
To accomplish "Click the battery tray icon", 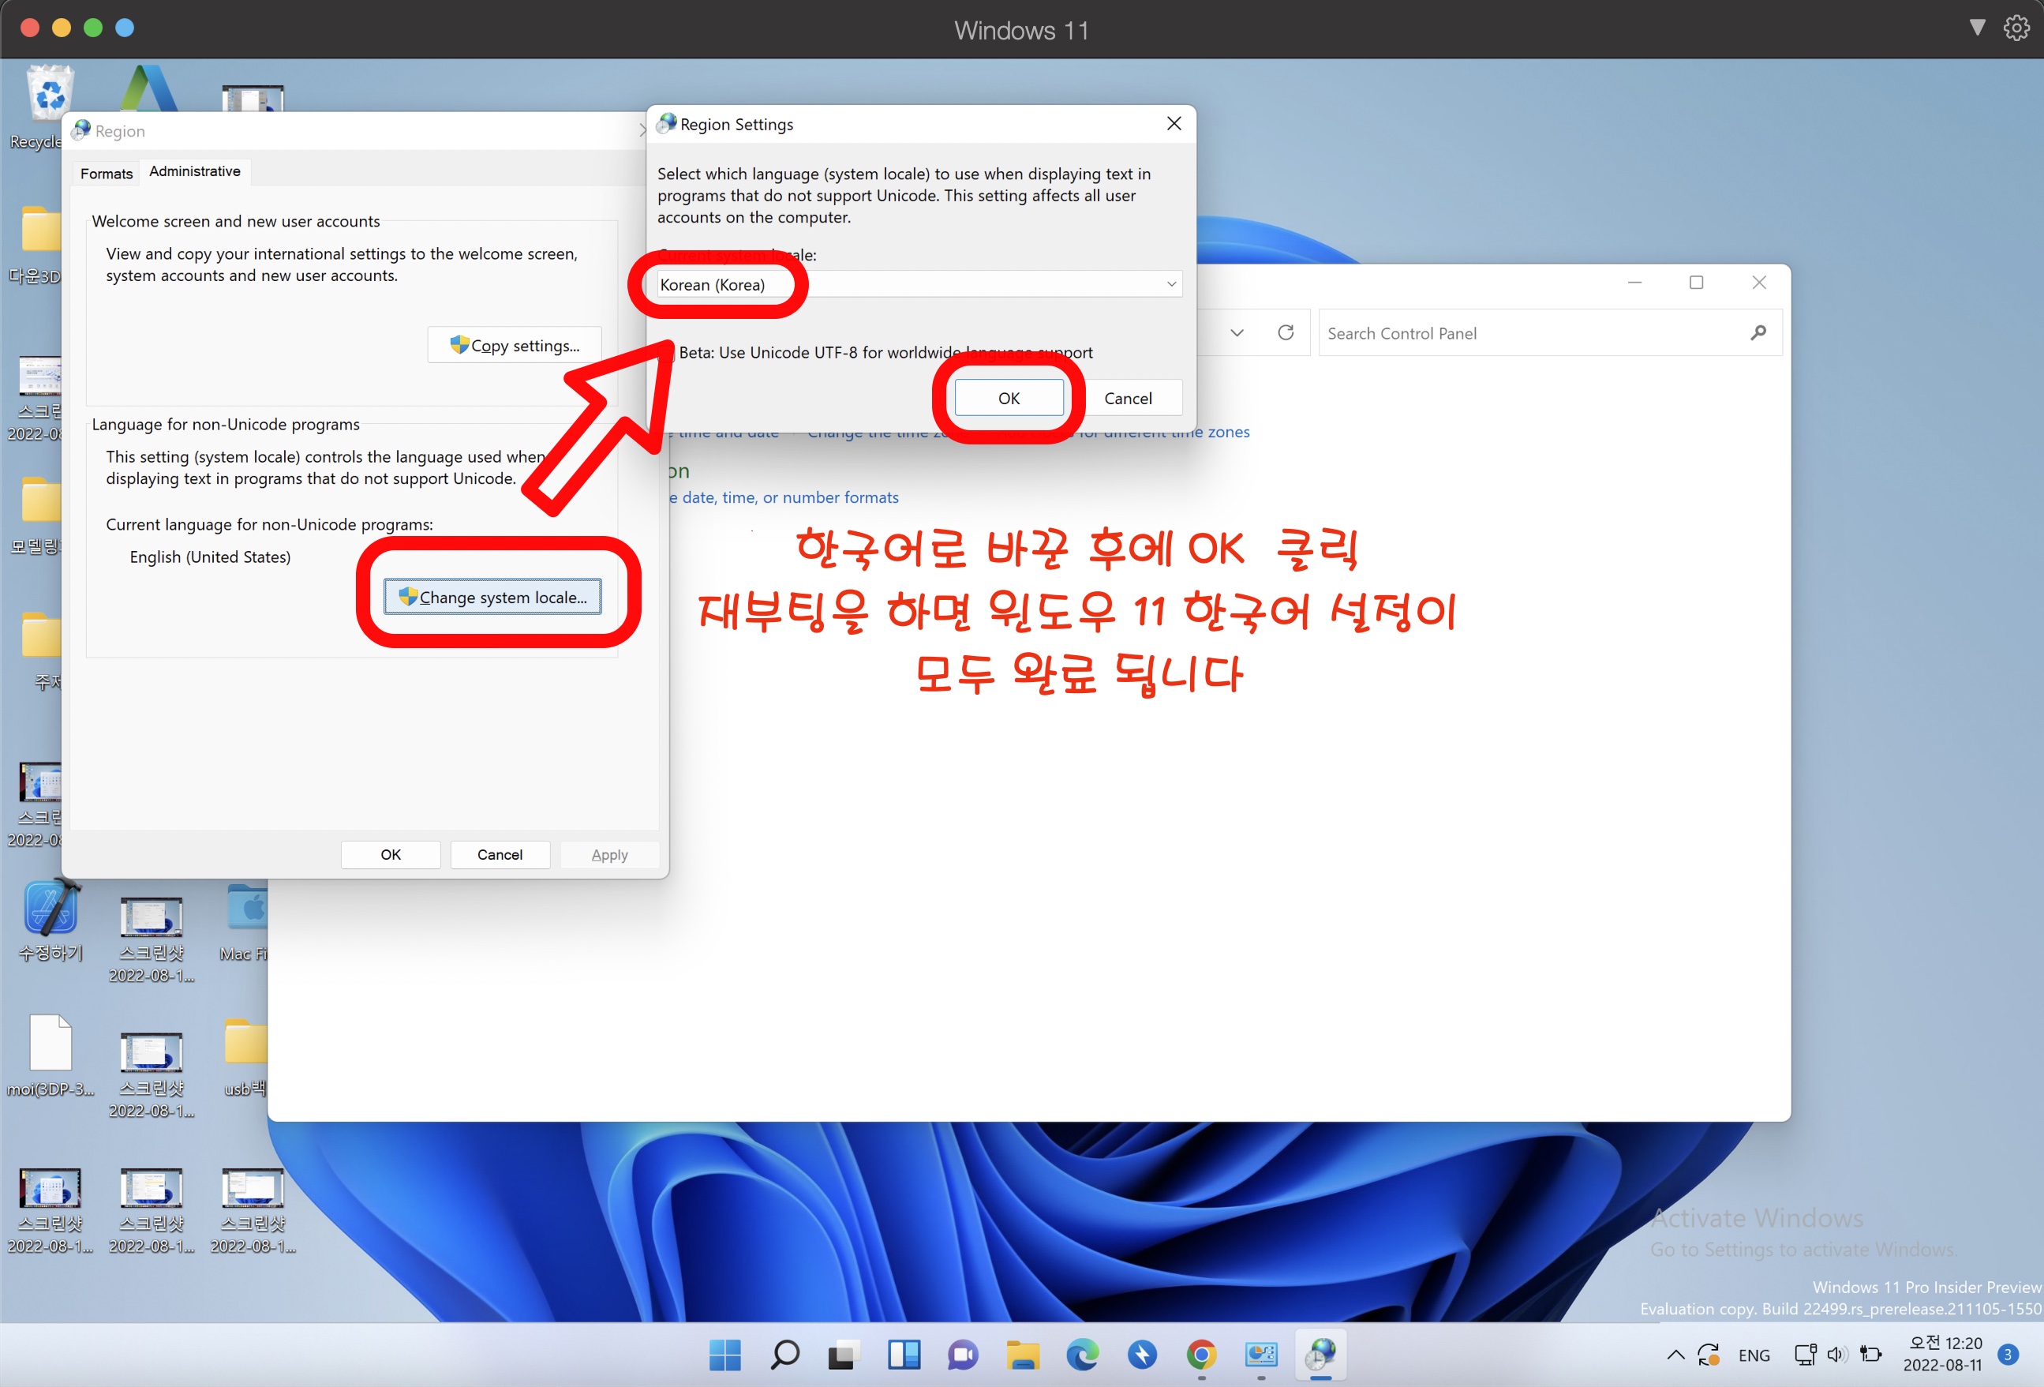I will tap(1870, 1355).
